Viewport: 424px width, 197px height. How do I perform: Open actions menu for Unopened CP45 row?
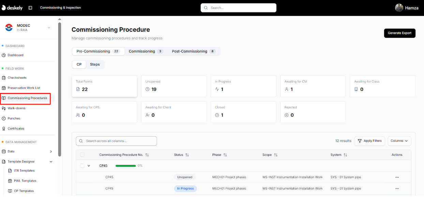point(397,177)
